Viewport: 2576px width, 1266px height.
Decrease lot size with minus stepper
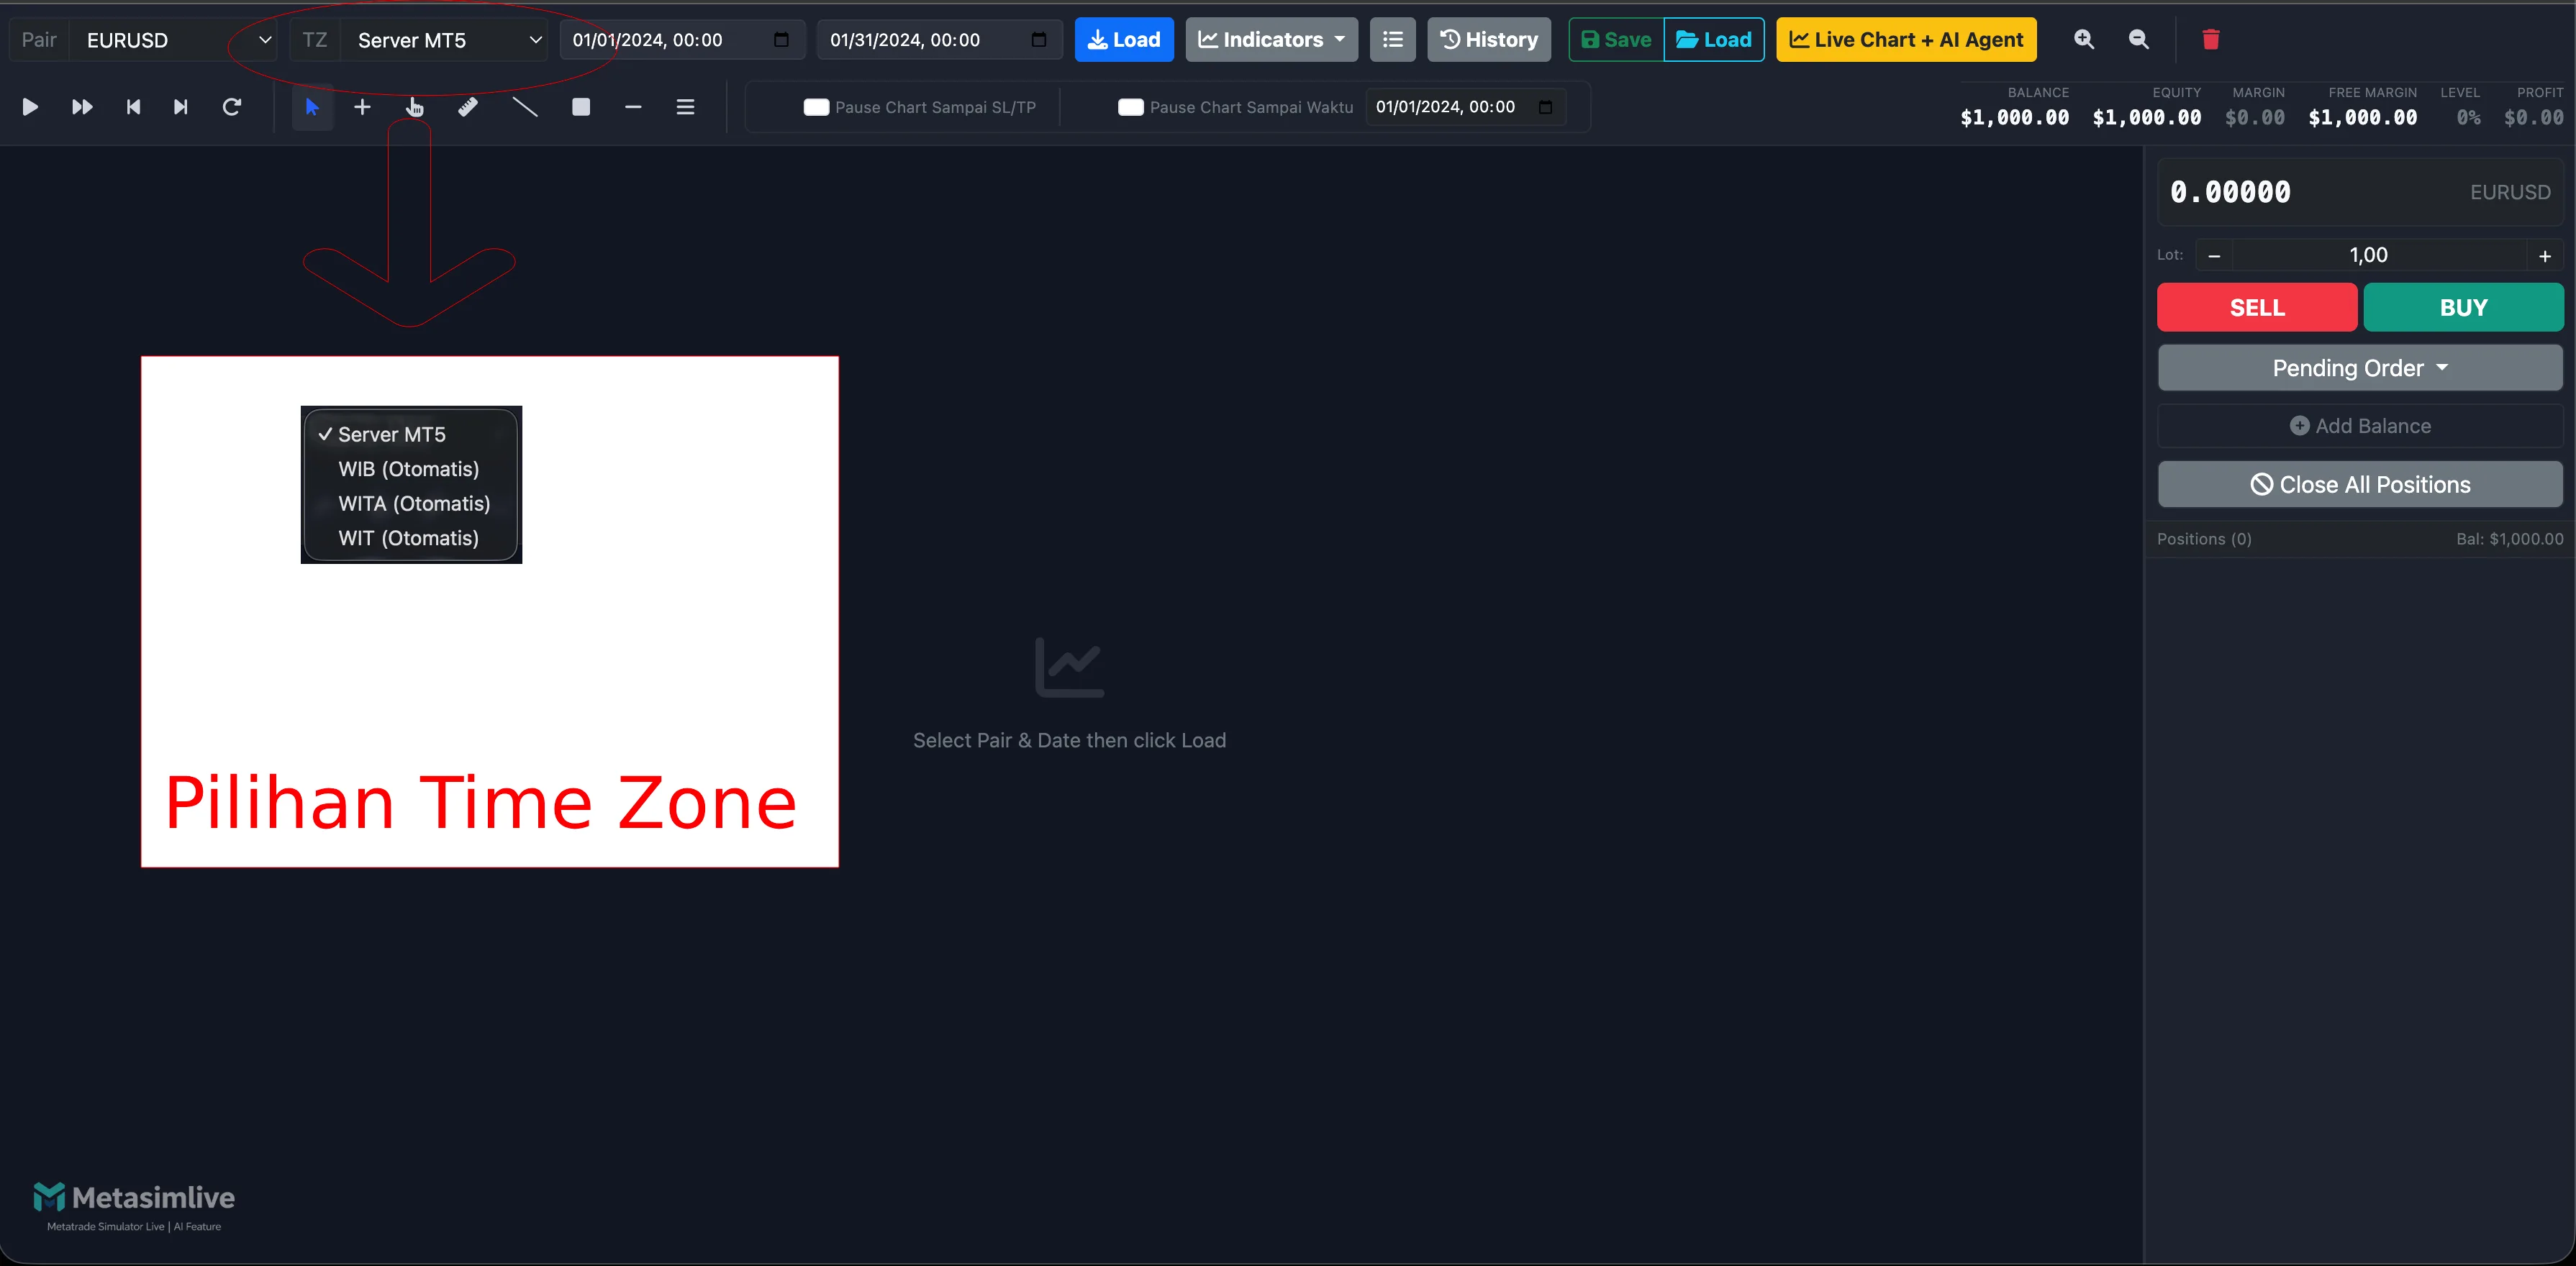pyautogui.click(x=2214, y=255)
